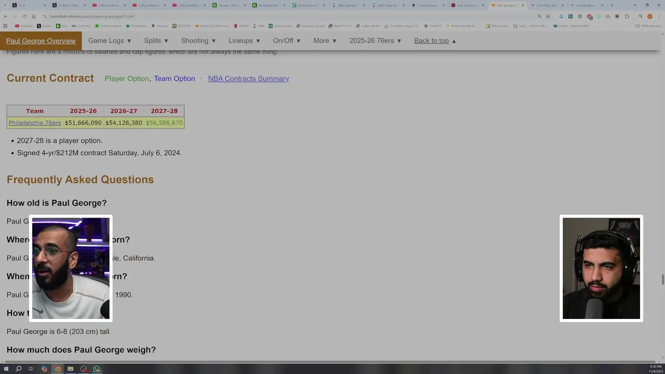Switch to the NBA Schedule browser tab
This screenshot has height=374, width=665.
click(347, 5)
